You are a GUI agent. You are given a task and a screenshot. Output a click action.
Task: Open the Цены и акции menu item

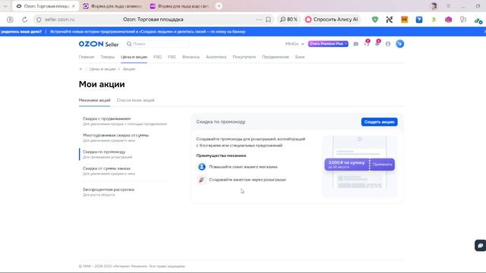(134, 57)
